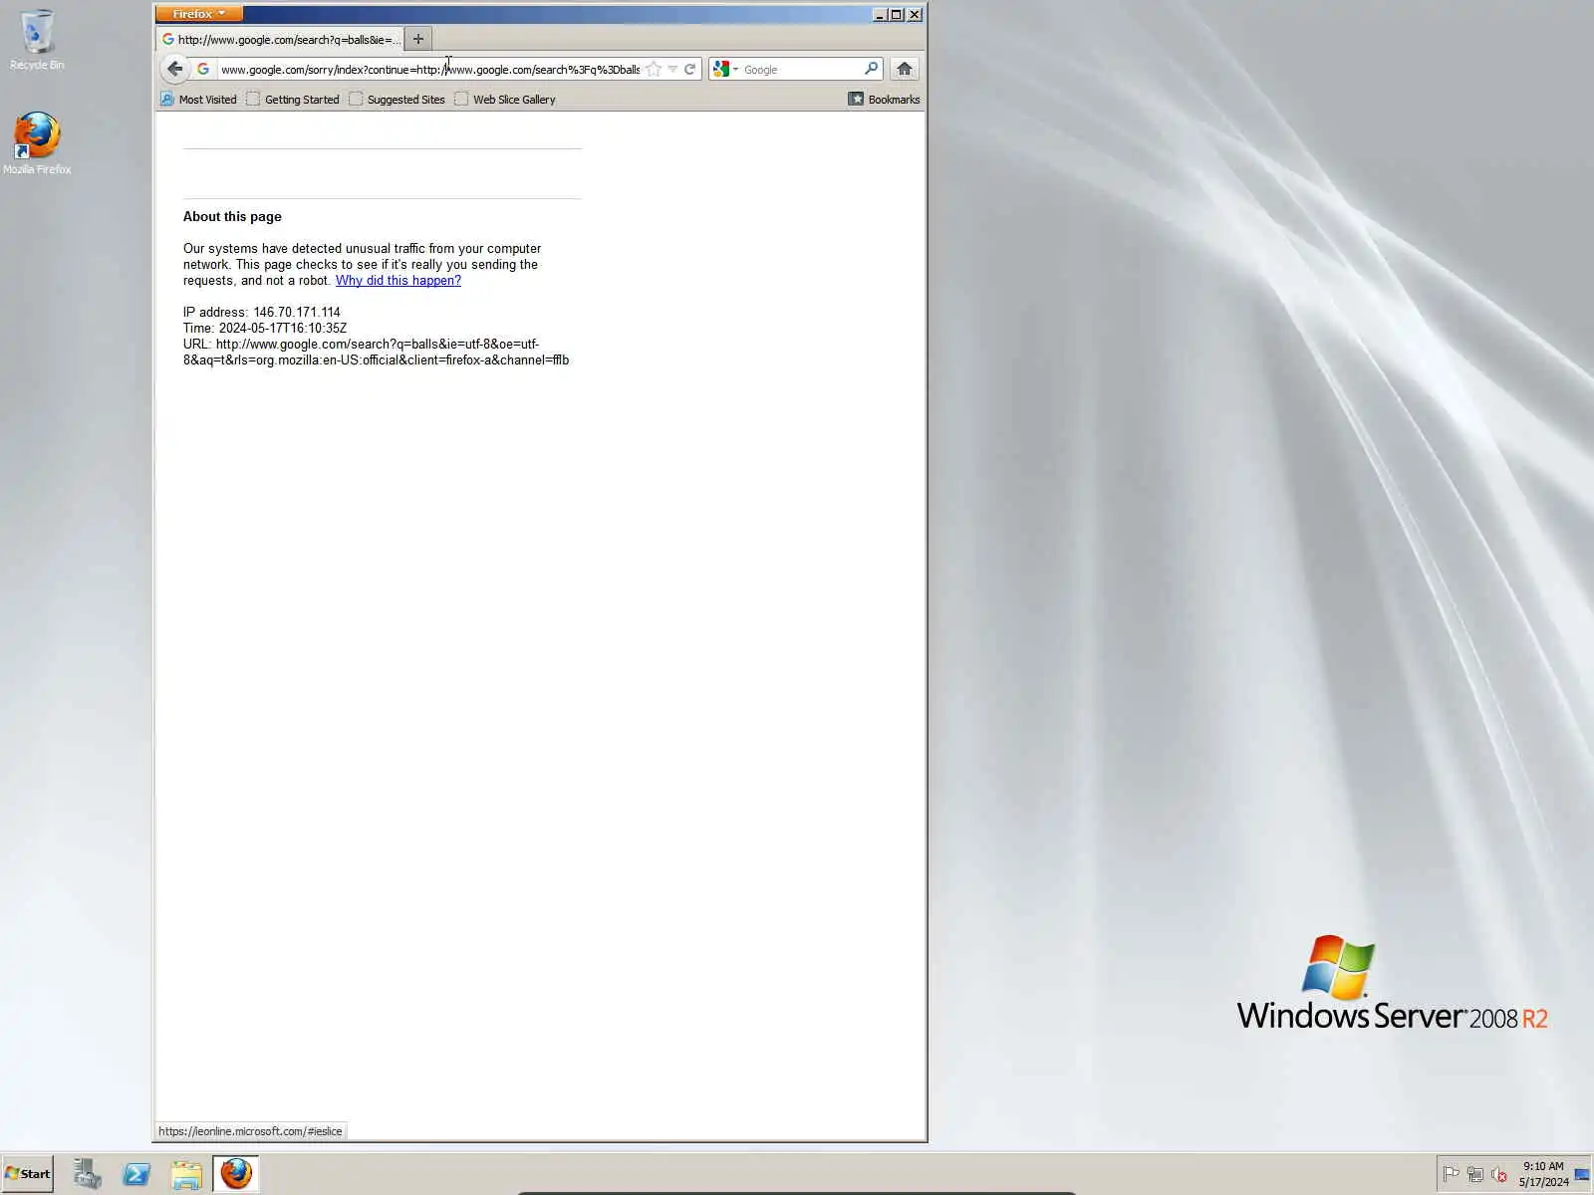The width and height of the screenshot is (1594, 1195).
Task: Select the Mozilla Firefox desktop shortcut
Action: [37, 143]
